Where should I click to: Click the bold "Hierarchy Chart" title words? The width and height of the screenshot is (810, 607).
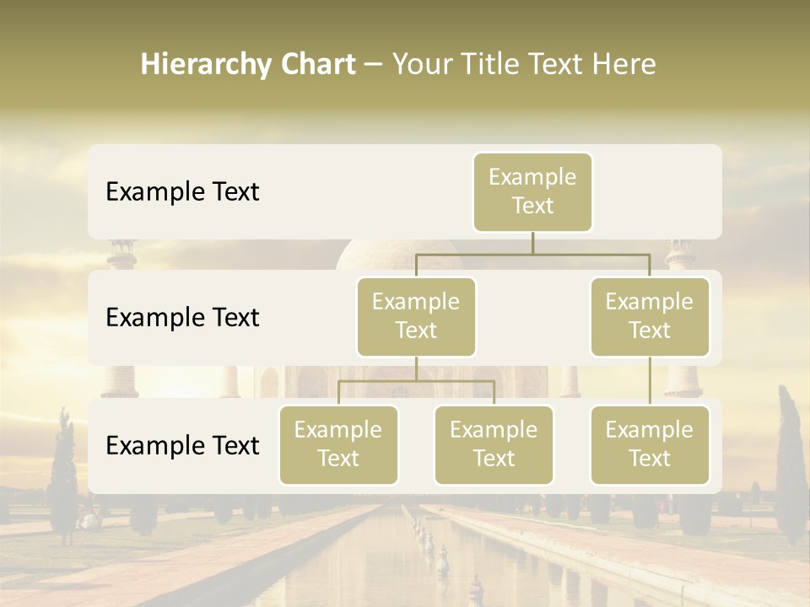pyautogui.click(x=248, y=64)
